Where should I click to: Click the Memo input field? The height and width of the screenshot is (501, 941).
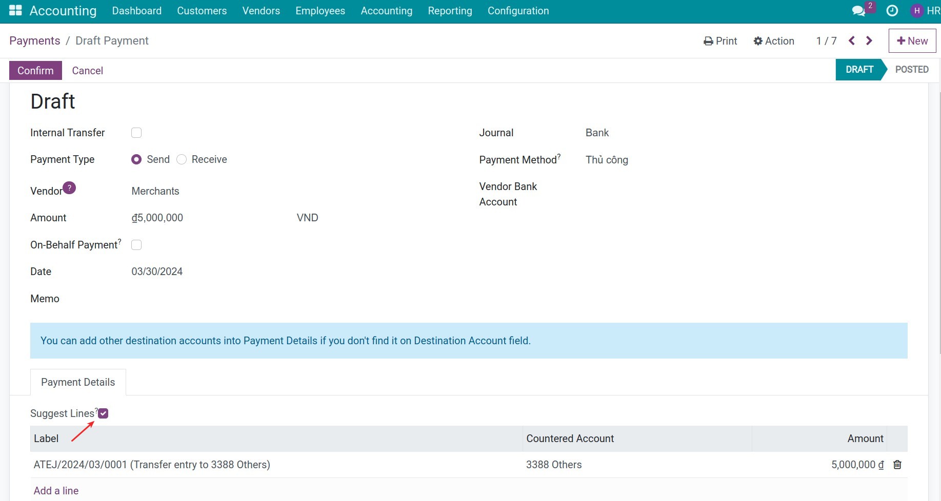pos(290,299)
